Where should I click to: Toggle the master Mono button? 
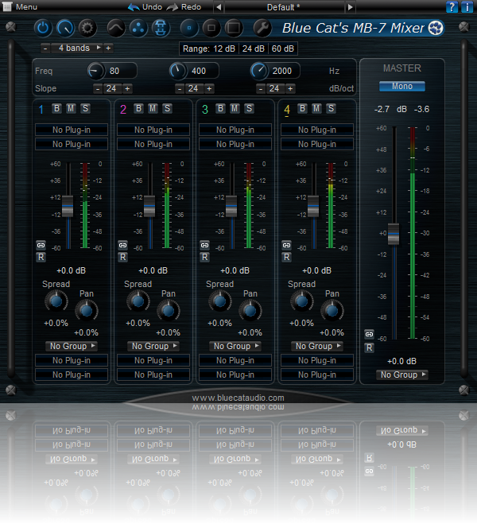402,86
